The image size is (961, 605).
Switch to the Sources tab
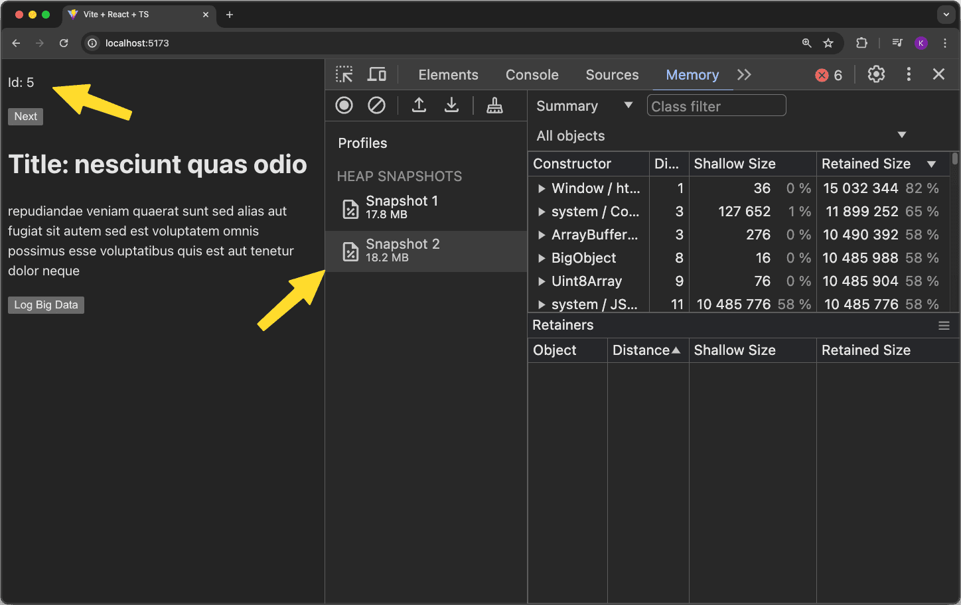(x=612, y=75)
